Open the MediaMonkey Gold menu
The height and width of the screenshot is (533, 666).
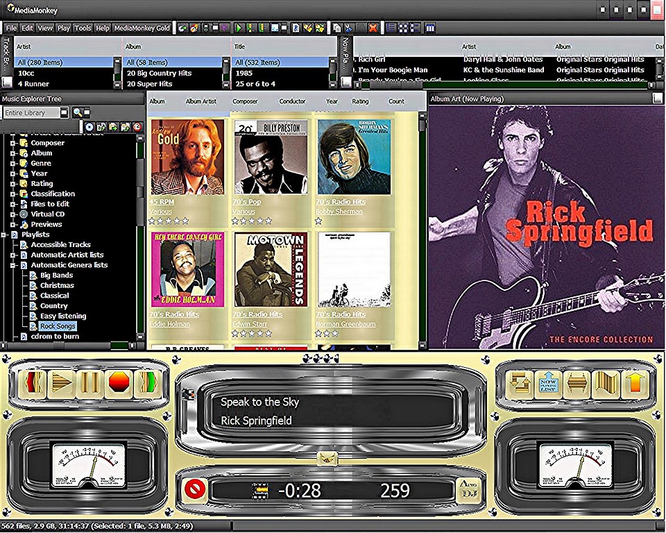coord(142,28)
